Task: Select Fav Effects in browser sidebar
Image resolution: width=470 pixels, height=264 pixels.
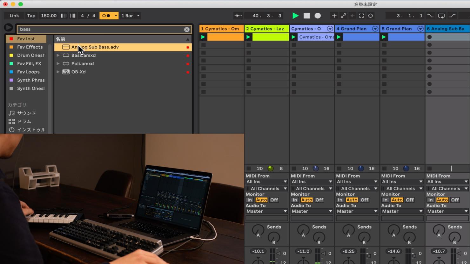Action: click(30, 47)
